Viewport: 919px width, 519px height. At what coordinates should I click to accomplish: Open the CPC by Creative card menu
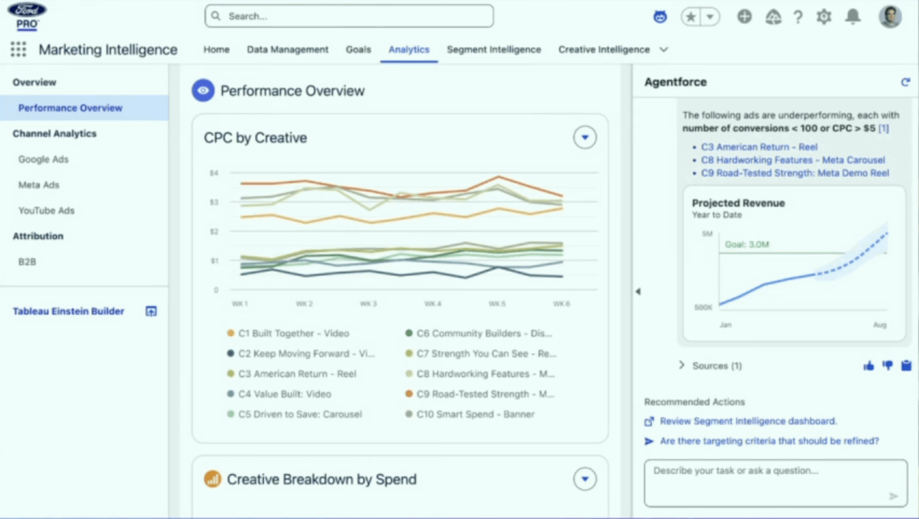(585, 138)
